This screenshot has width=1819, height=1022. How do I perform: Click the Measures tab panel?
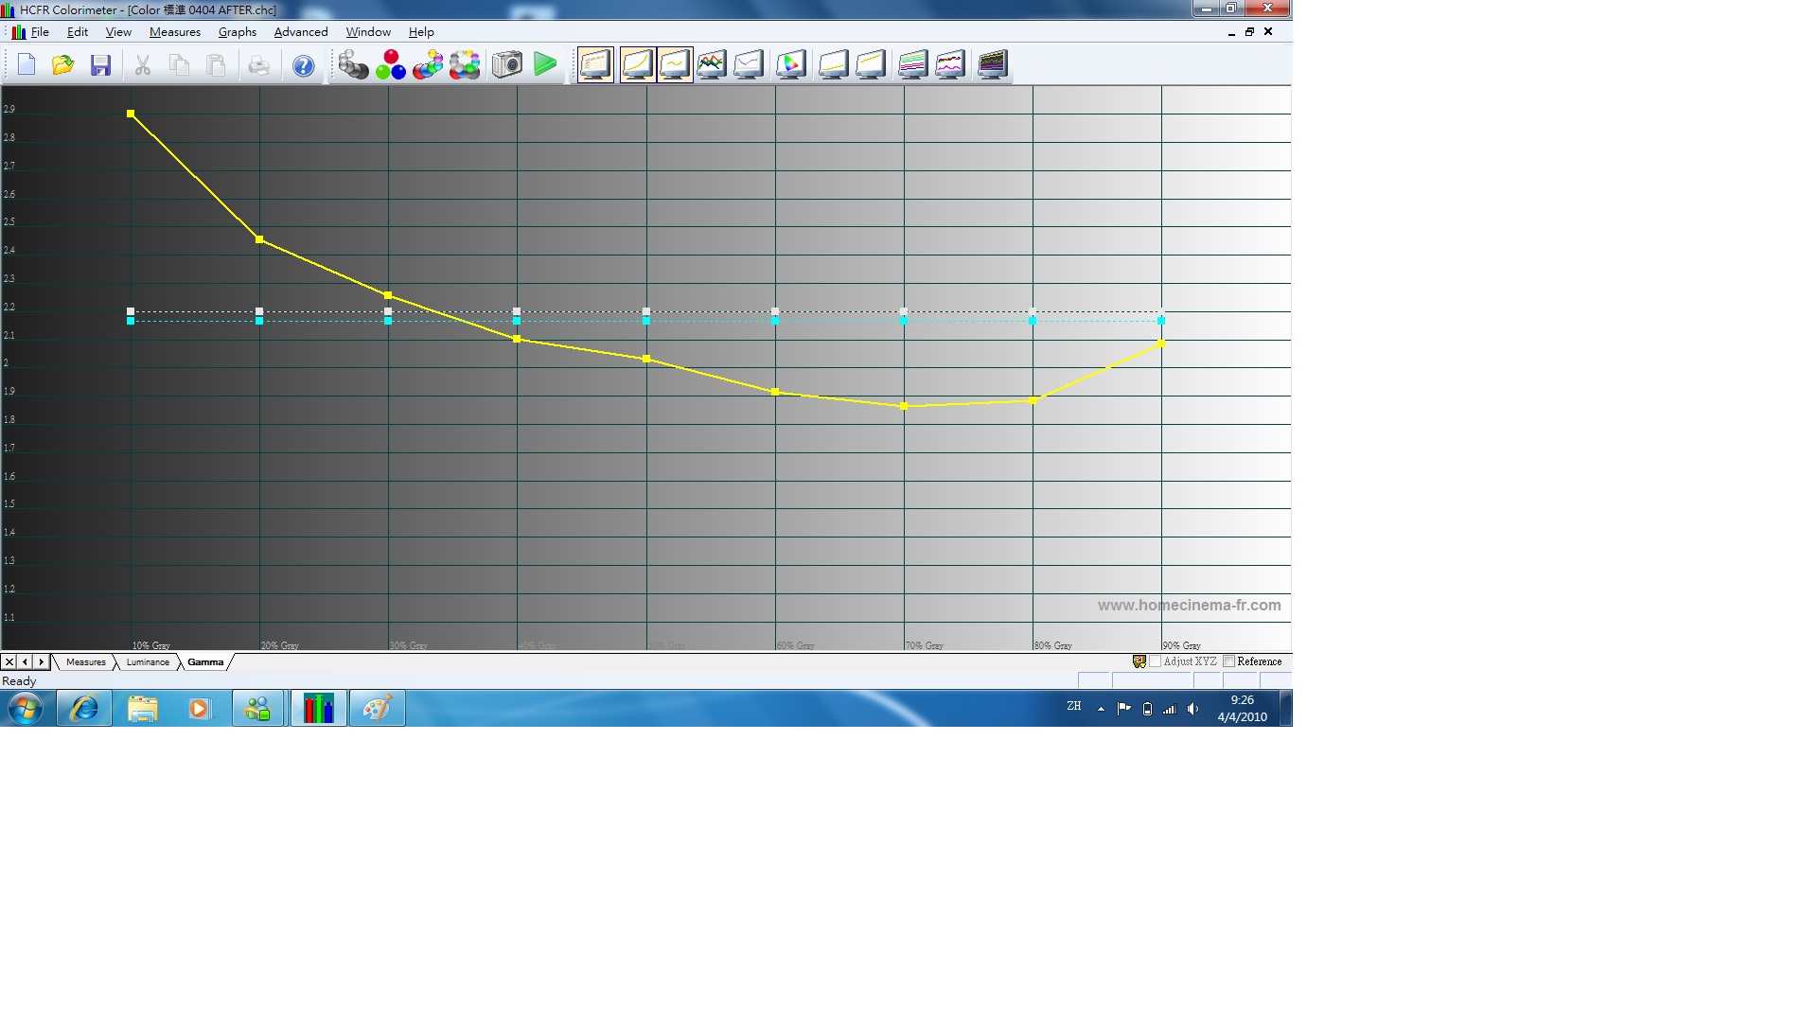(85, 661)
